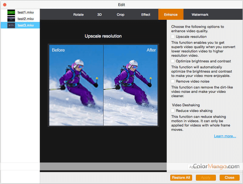Click the orange Apply button
243x184 pixels.
pyautogui.click(x=206, y=178)
